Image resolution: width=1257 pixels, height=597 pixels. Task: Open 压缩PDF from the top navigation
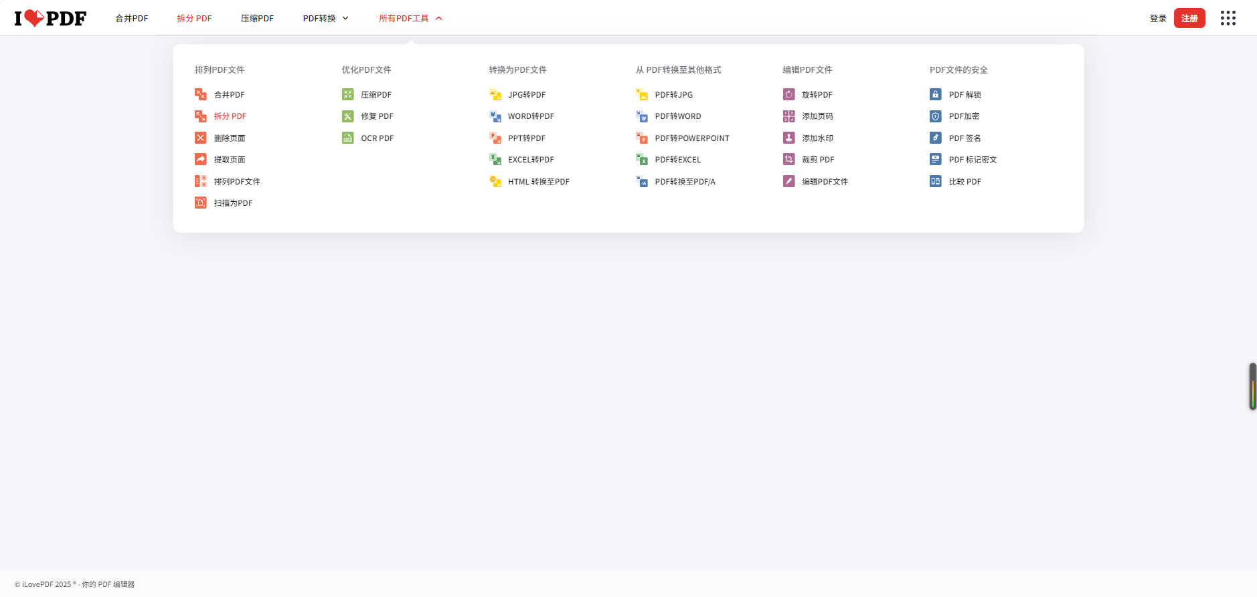click(257, 18)
